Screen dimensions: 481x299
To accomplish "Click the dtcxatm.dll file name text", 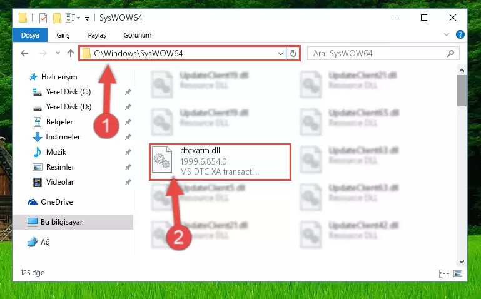I will [200, 151].
